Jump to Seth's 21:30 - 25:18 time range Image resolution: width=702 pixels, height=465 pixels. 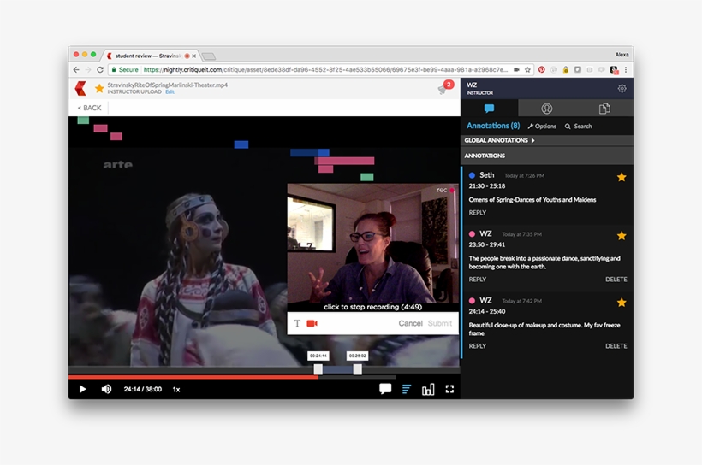tap(486, 186)
